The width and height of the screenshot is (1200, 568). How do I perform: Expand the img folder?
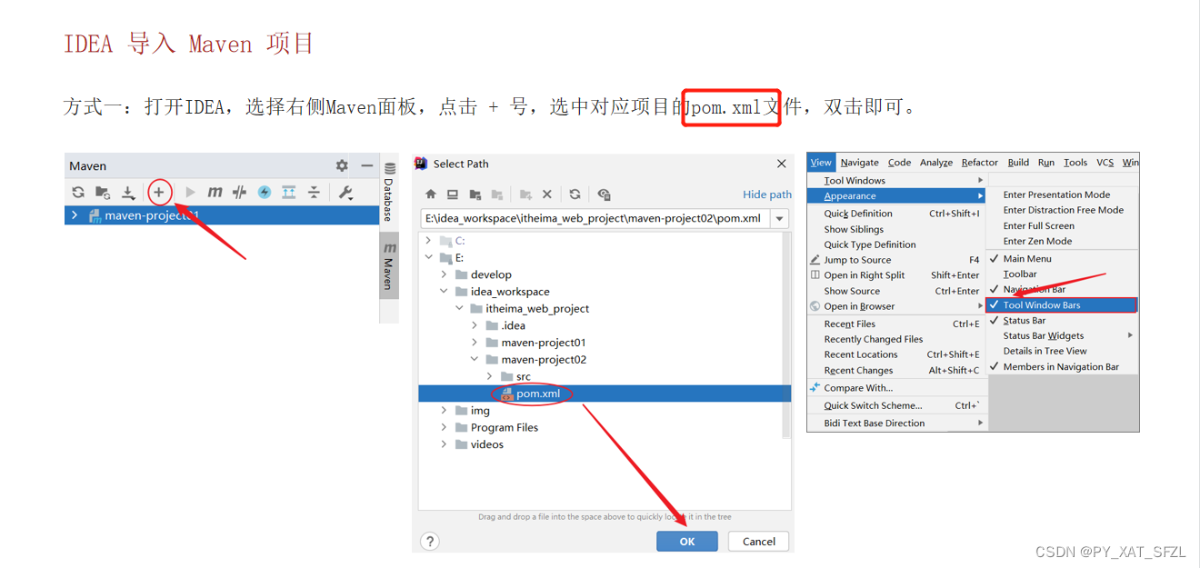[x=445, y=411]
